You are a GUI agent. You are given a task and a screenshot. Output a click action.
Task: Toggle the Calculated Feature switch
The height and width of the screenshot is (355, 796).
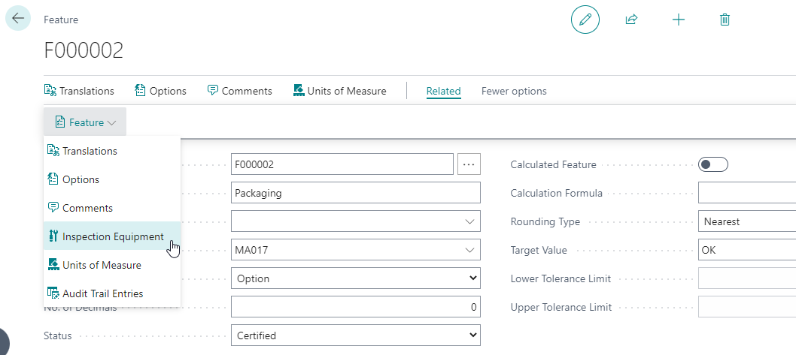click(x=713, y=164)
